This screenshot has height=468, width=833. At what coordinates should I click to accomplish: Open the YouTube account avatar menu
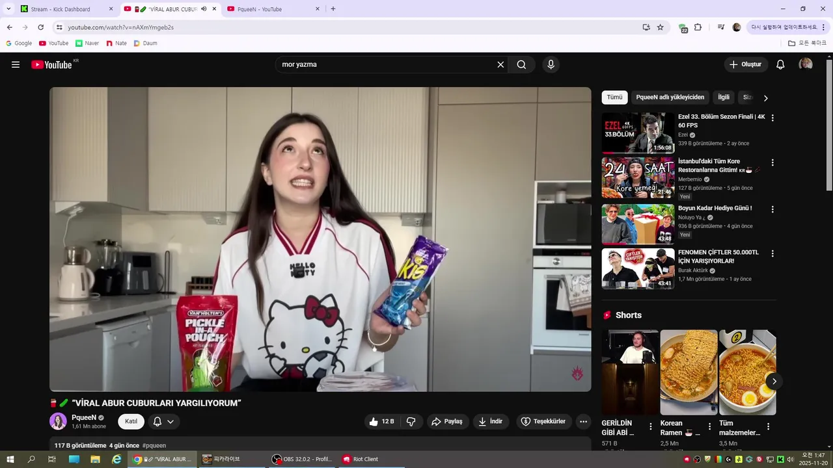(806, 64)
